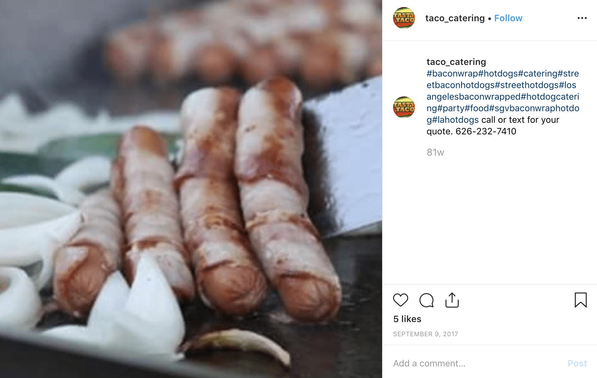Viewport: 597px width, 378px height.
Task: Like the post with the heart icon
Action: click(400, 300)
